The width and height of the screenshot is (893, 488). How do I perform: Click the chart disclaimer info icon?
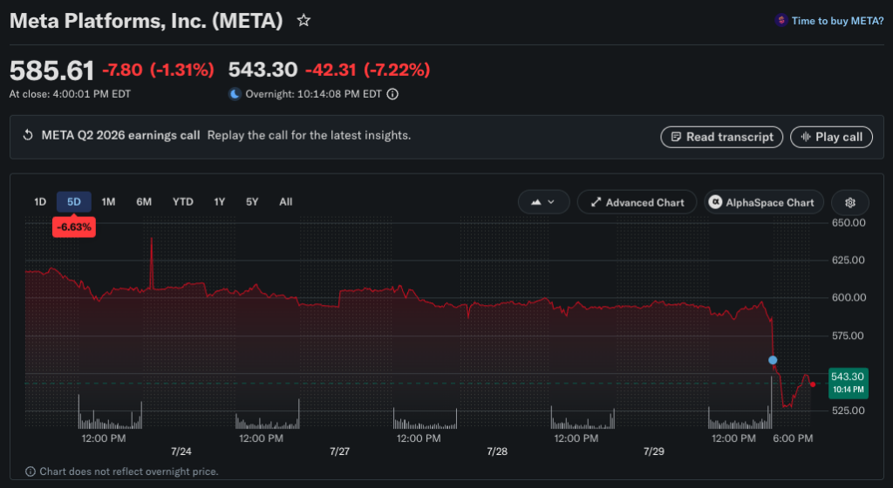[31, 471]
